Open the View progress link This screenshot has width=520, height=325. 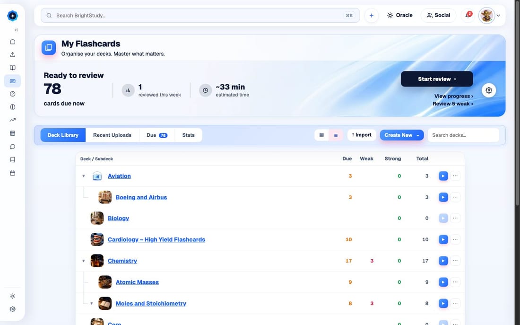(454, 96)
